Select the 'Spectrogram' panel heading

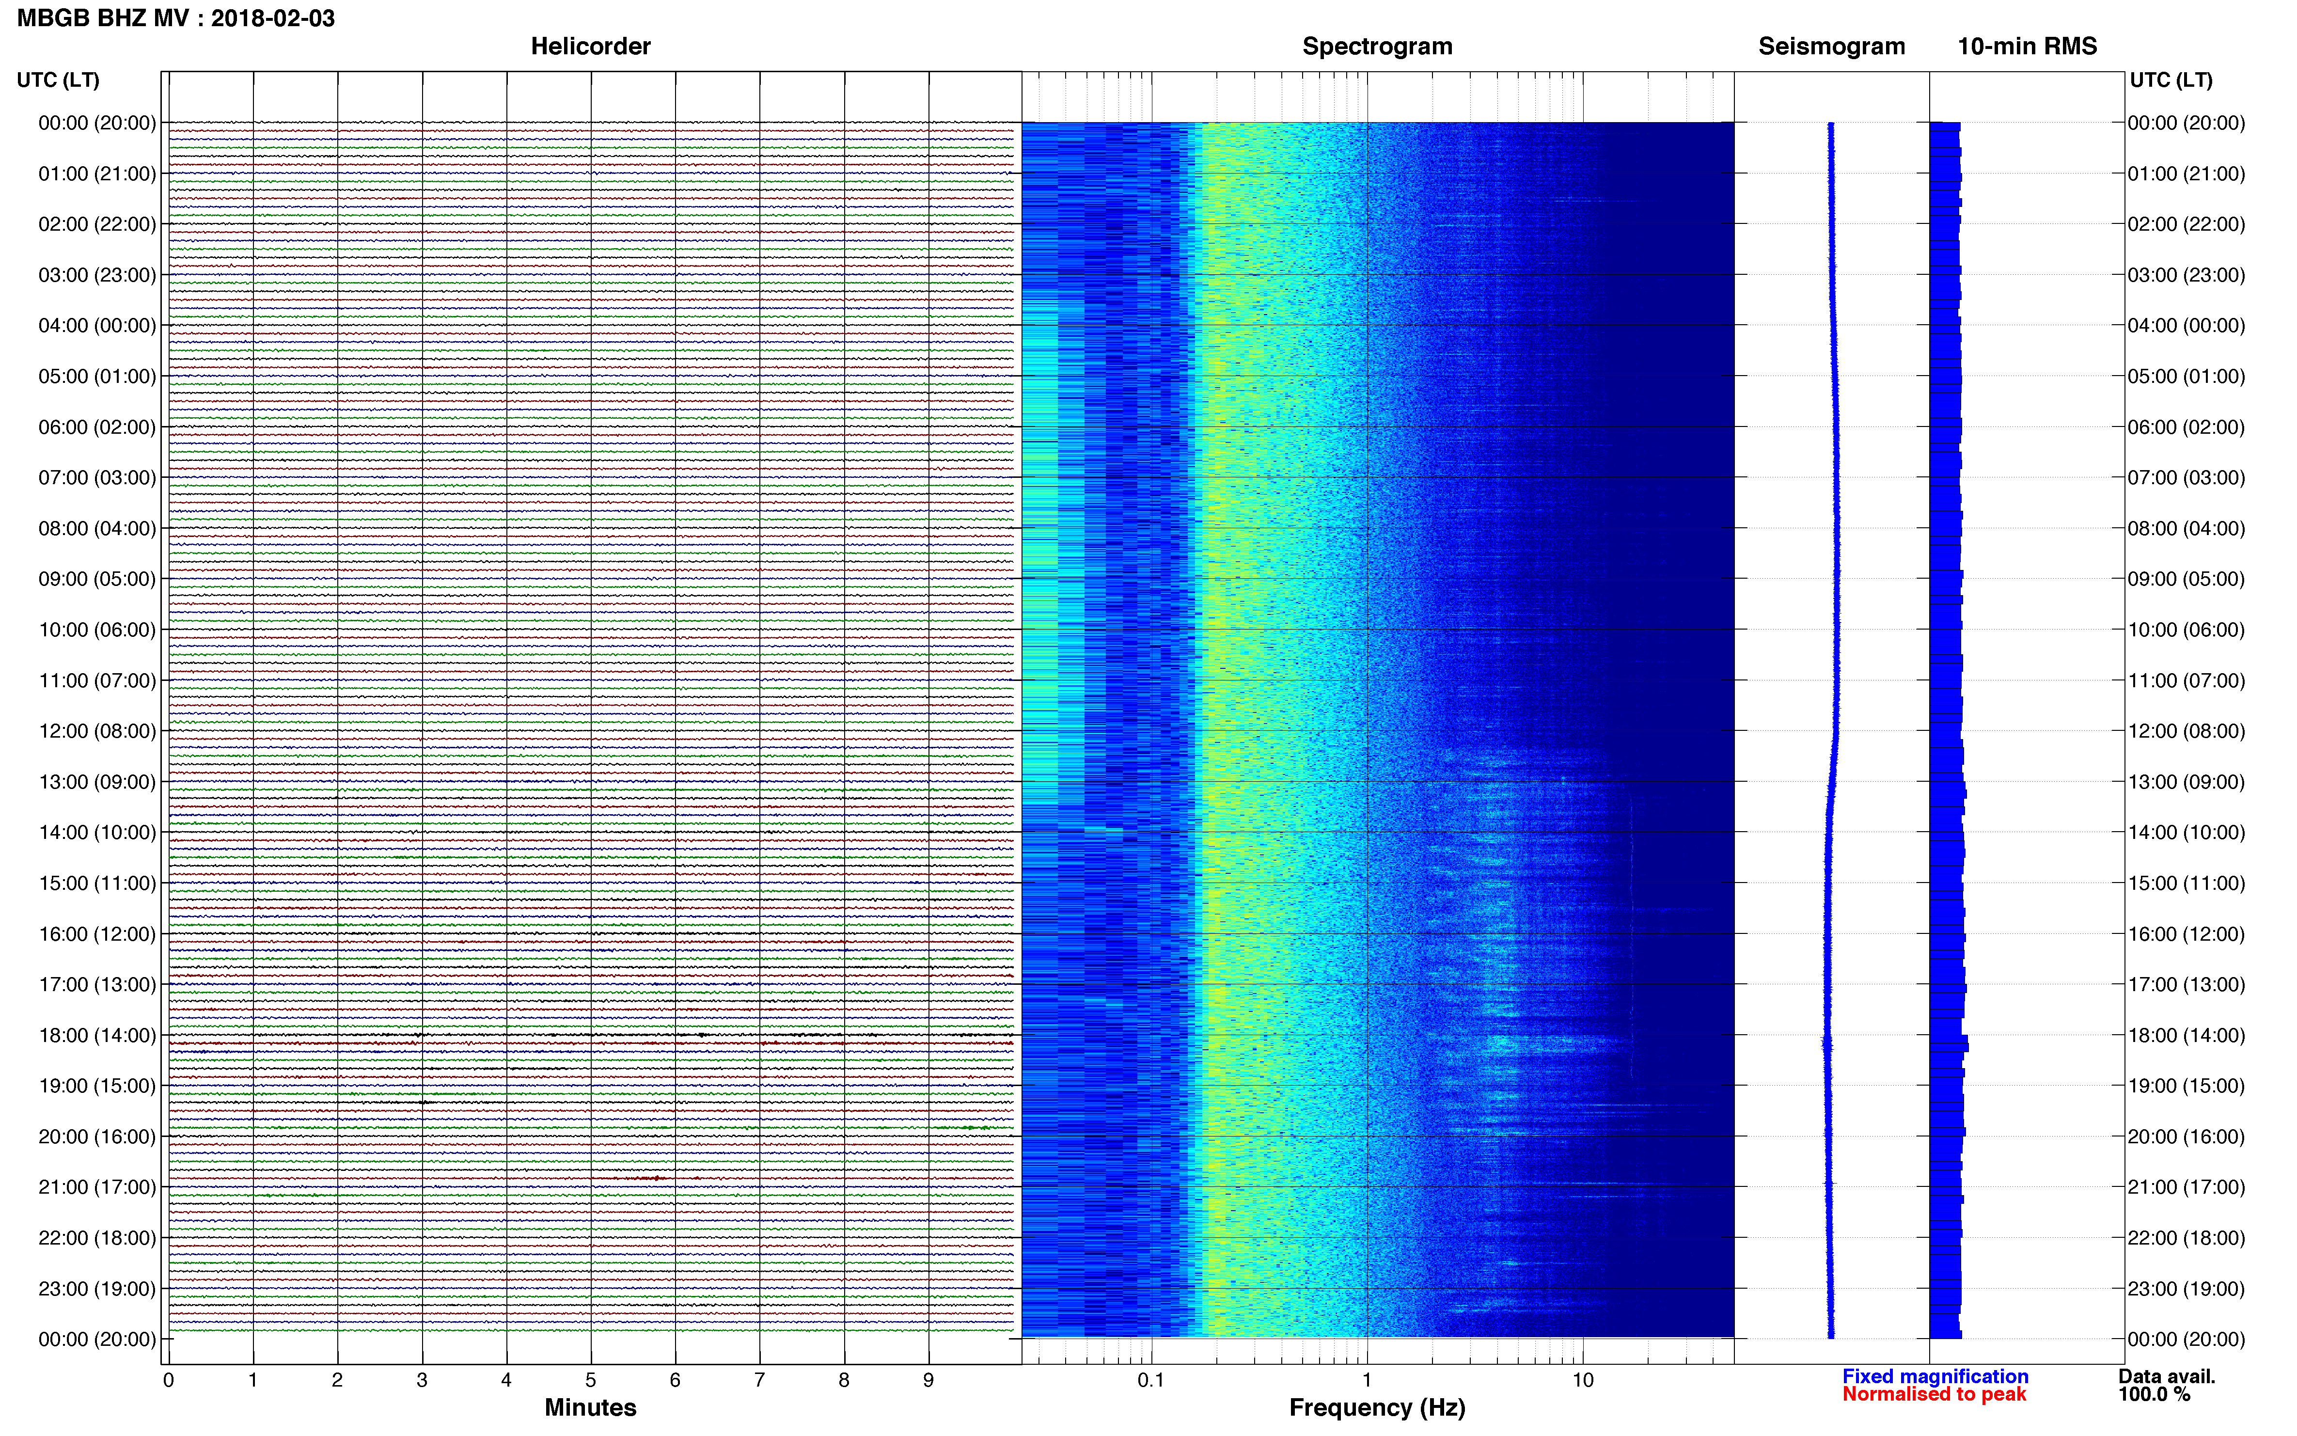1377,47
